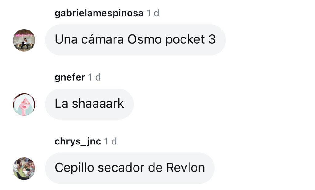Open gabrielamespinosa's profile picture
The image size is (315, 190).
point(24,40)
